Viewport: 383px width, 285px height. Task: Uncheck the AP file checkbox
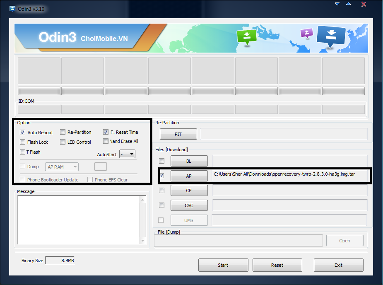[x=162, y=176]
